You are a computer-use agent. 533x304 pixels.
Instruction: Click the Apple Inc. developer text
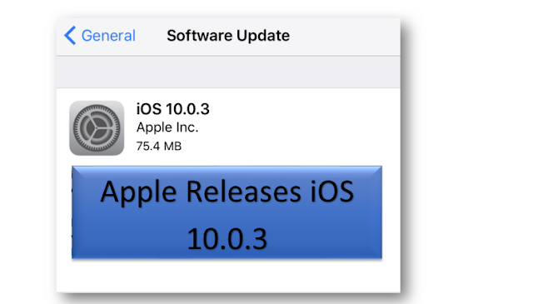pyautogui.click(x=167, y=127)
